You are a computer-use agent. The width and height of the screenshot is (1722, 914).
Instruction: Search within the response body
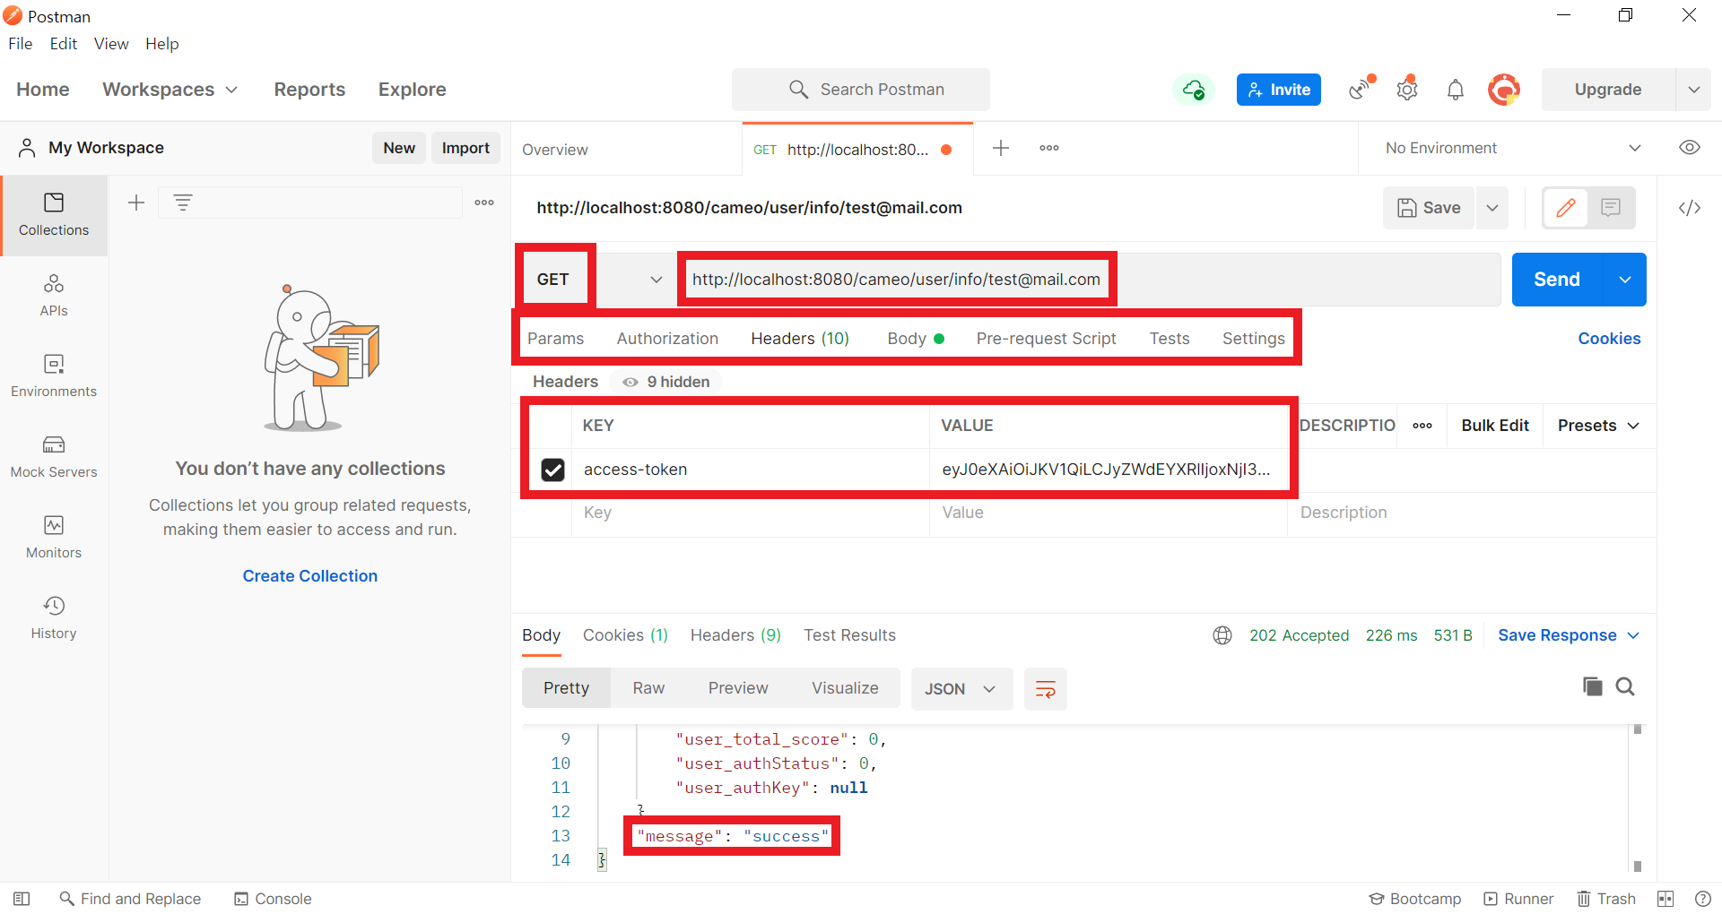1625,686
